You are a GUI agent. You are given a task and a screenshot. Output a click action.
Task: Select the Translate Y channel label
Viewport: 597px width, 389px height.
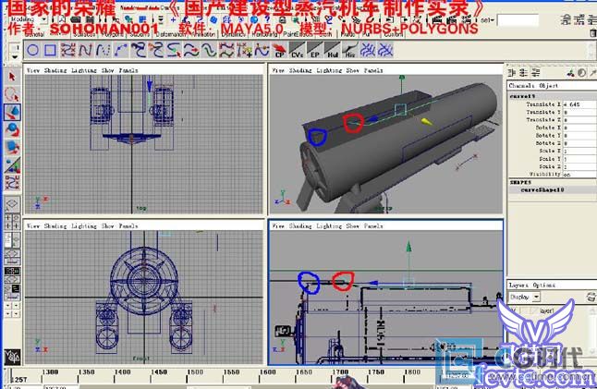point(543,113)
